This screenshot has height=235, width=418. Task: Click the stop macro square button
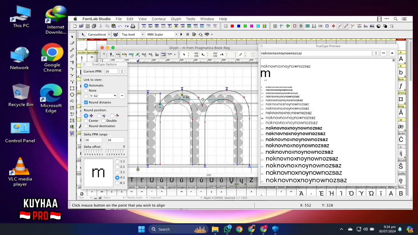coord(187,34)
